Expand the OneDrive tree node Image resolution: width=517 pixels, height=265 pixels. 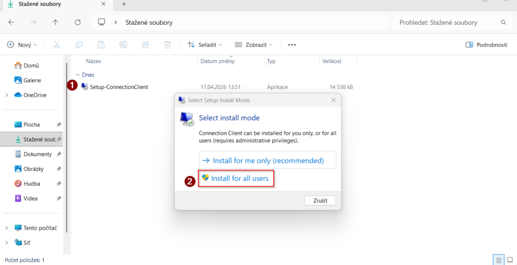coord(7,95)
